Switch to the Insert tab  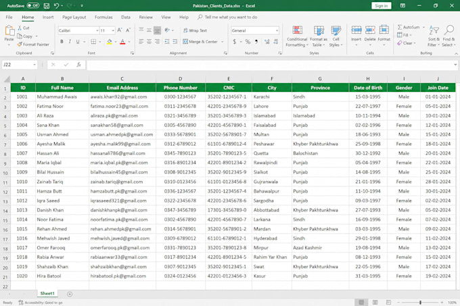(x=48, y=17)
